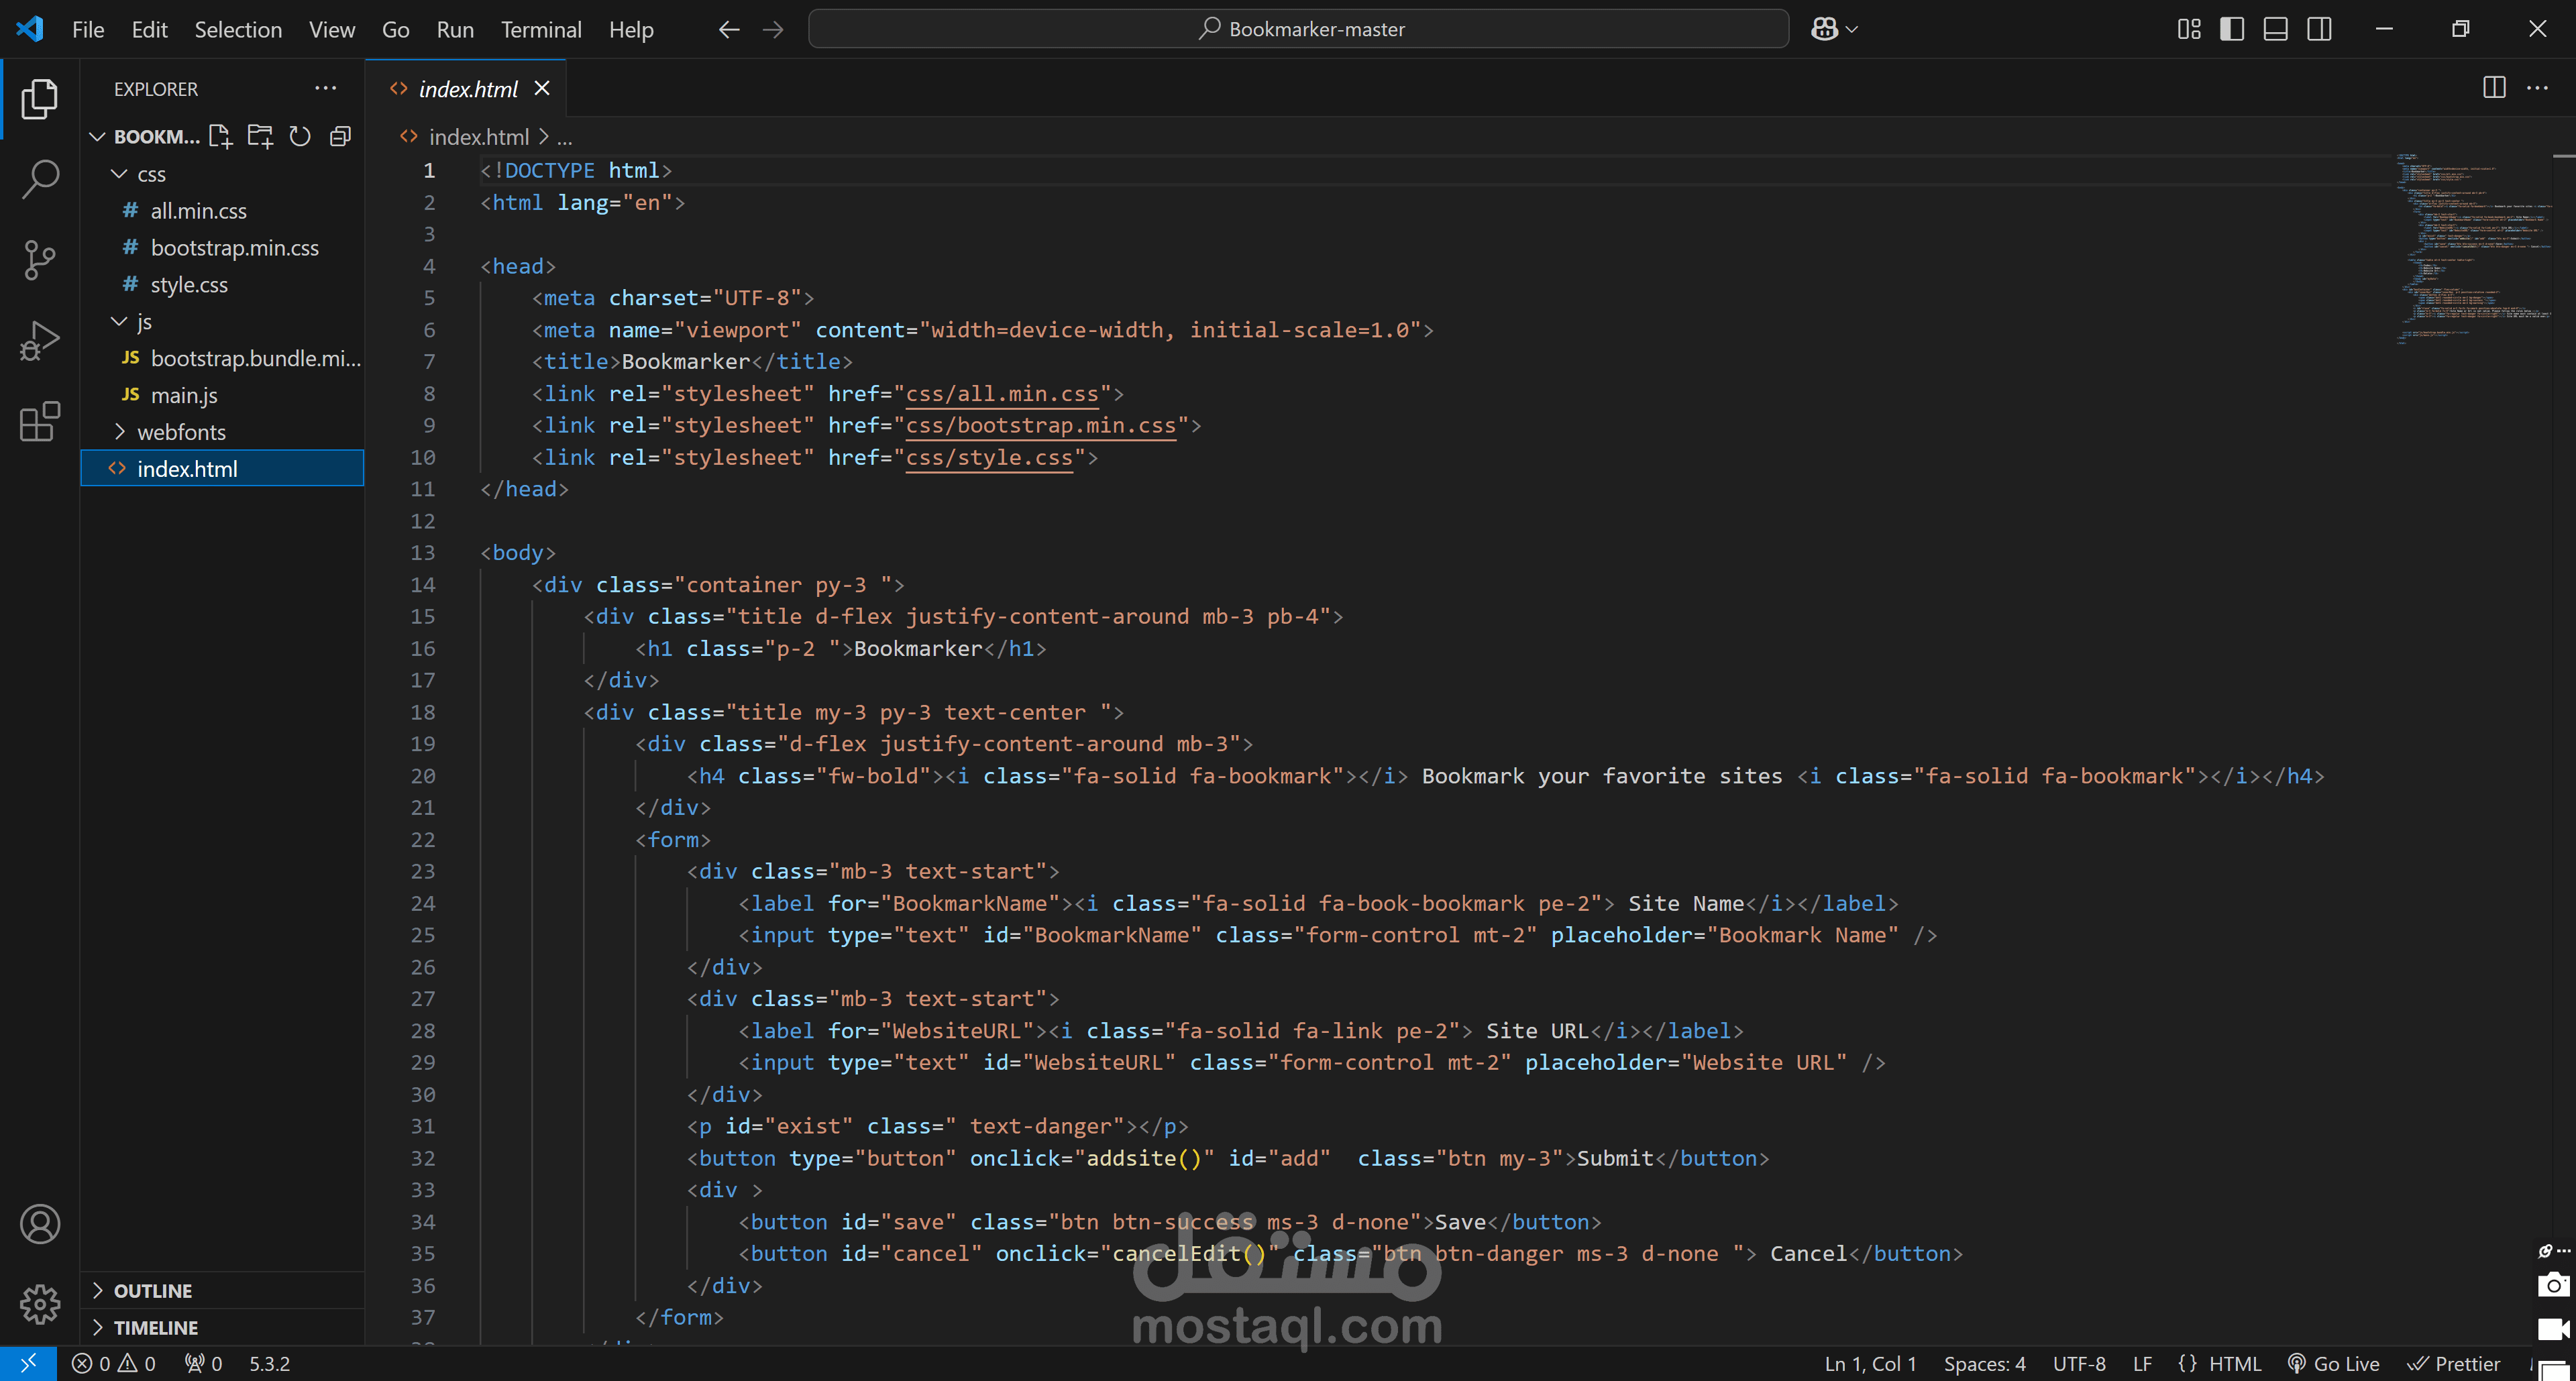Viewport: 2576px width, 1381px height.
Task: Click the New File icon in explorer
Action: (220, 136)
